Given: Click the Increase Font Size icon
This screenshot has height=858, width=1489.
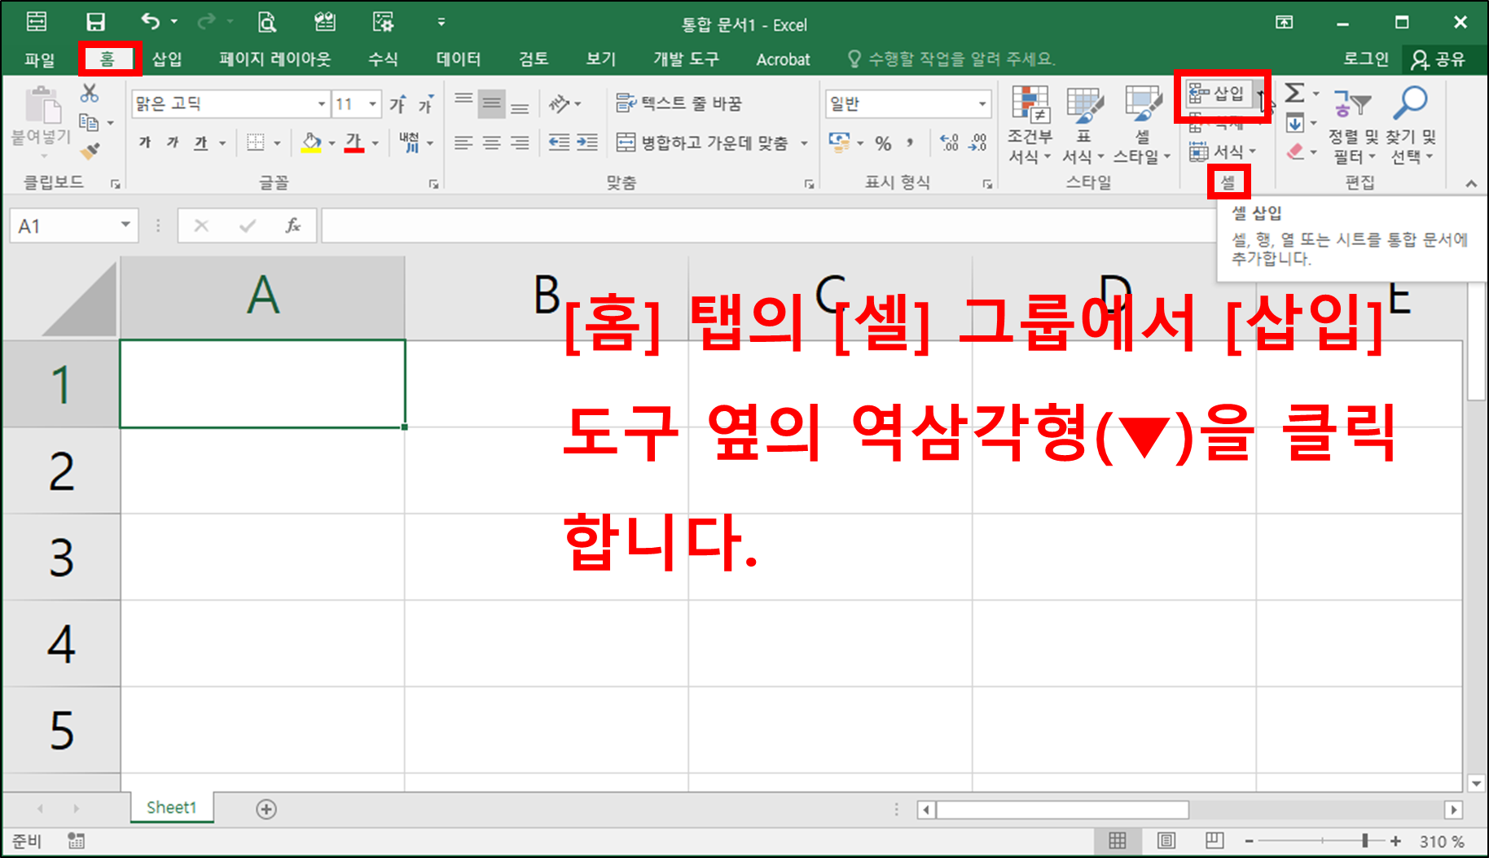Looking at the screenshot, I should [x=398, y=104].
